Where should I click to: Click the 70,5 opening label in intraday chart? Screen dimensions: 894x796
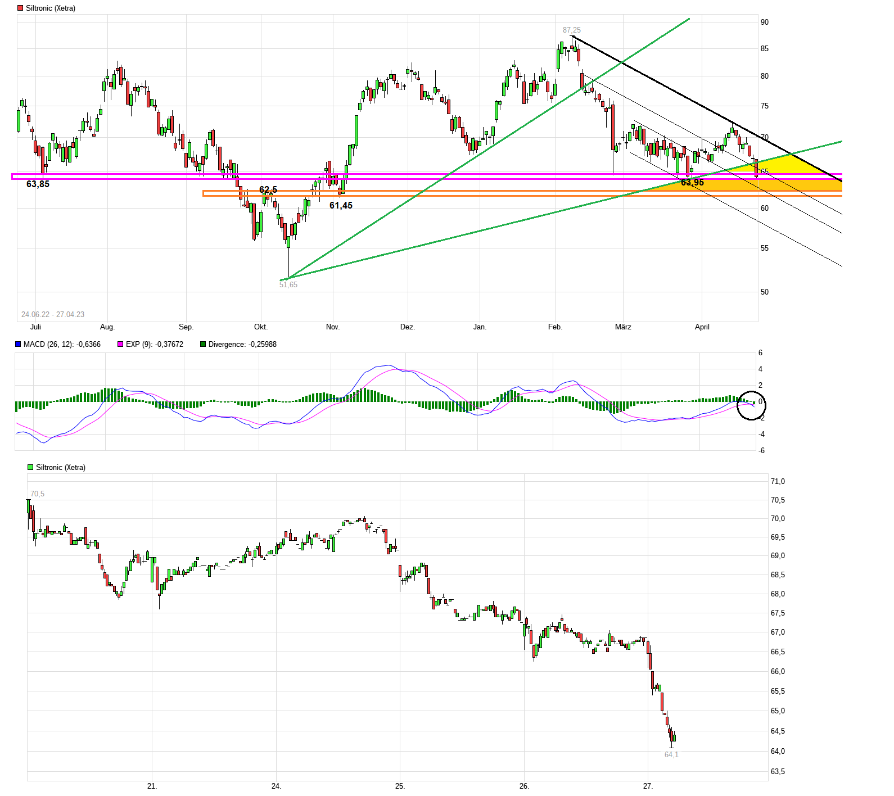click(x=37, y=494)
